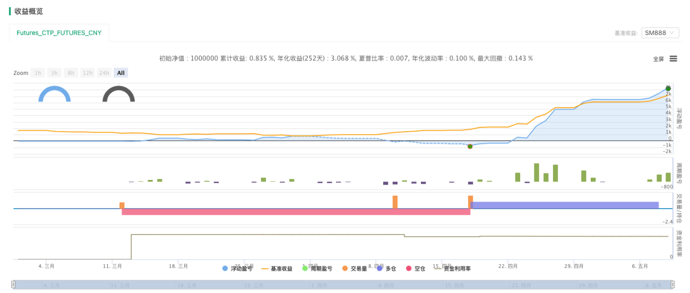Toggle the 空仓 legend series
This screenshot has height=293, width=690.
tap(416, 269)
